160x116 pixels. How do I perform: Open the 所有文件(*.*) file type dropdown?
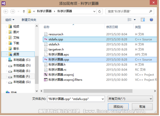point(130,99)
